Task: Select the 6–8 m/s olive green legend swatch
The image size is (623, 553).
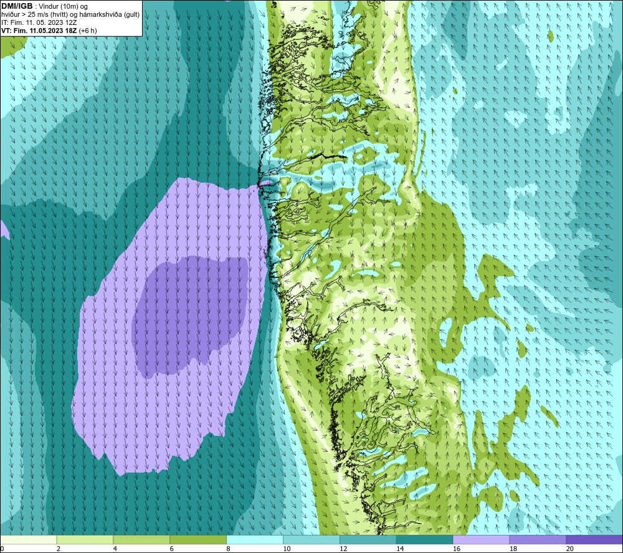Action: pos(198,540)
